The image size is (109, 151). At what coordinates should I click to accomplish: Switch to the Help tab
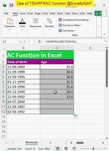[90, 13]
